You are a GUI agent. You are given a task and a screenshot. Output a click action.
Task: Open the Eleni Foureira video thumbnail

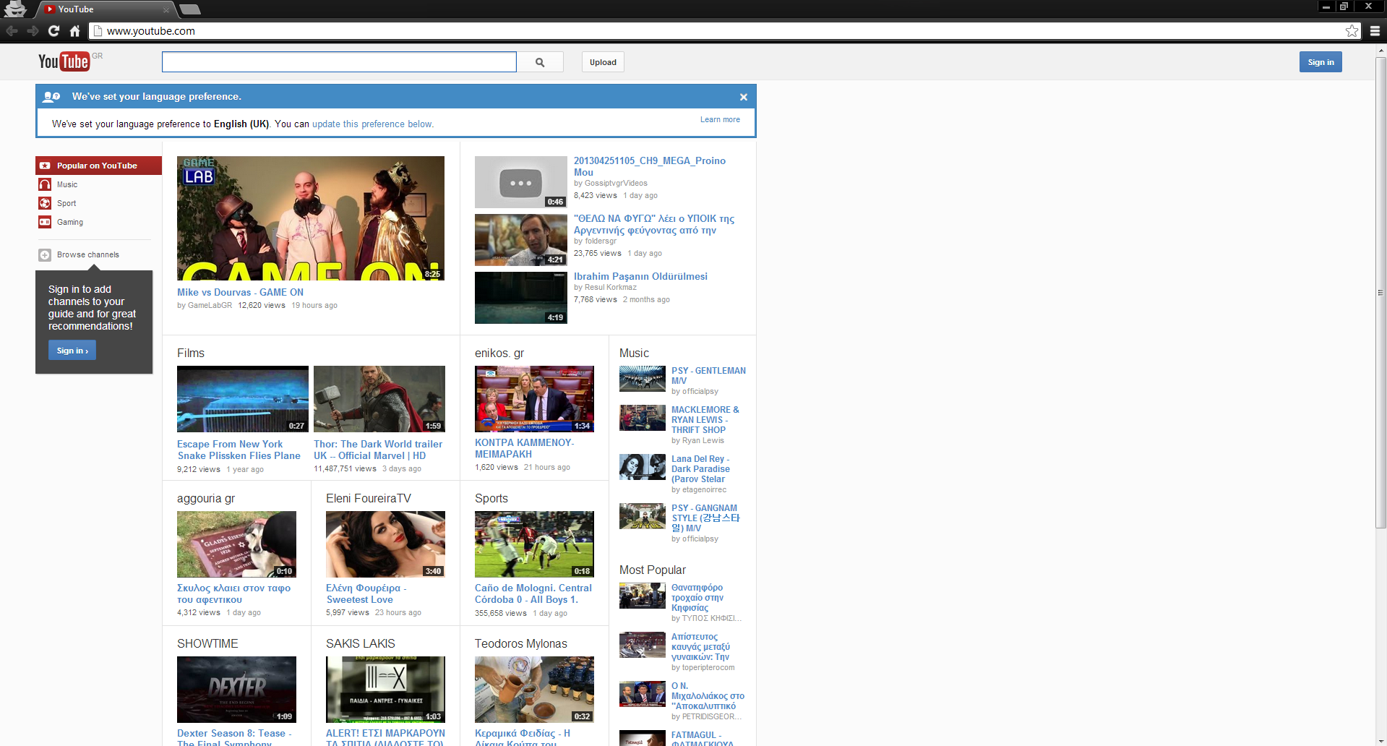[x=385, y=544]
